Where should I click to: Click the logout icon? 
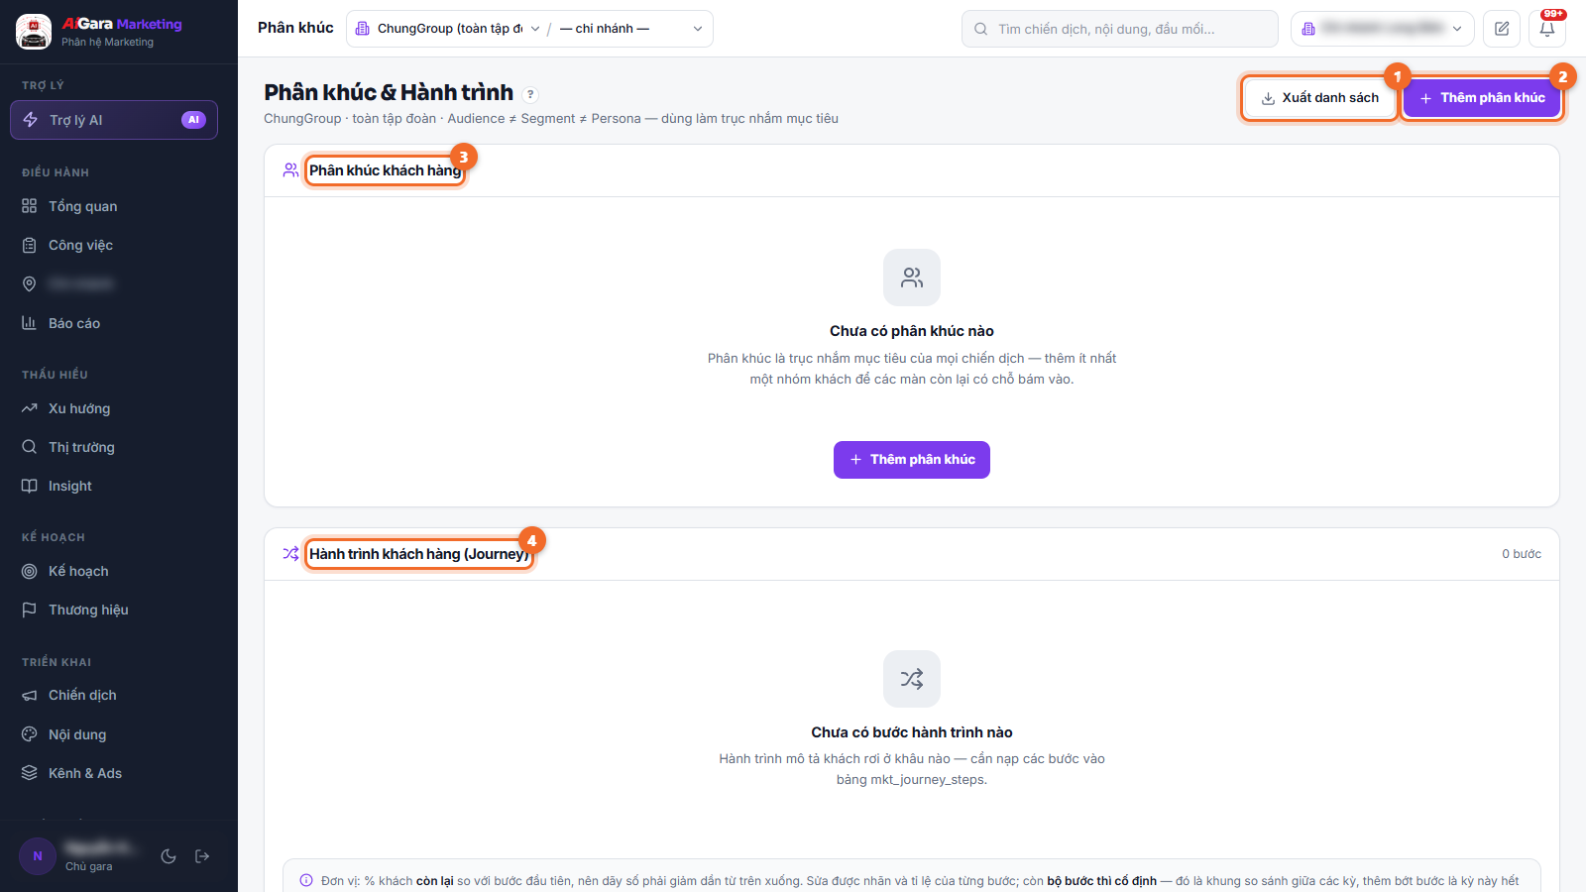pos(202,856)
